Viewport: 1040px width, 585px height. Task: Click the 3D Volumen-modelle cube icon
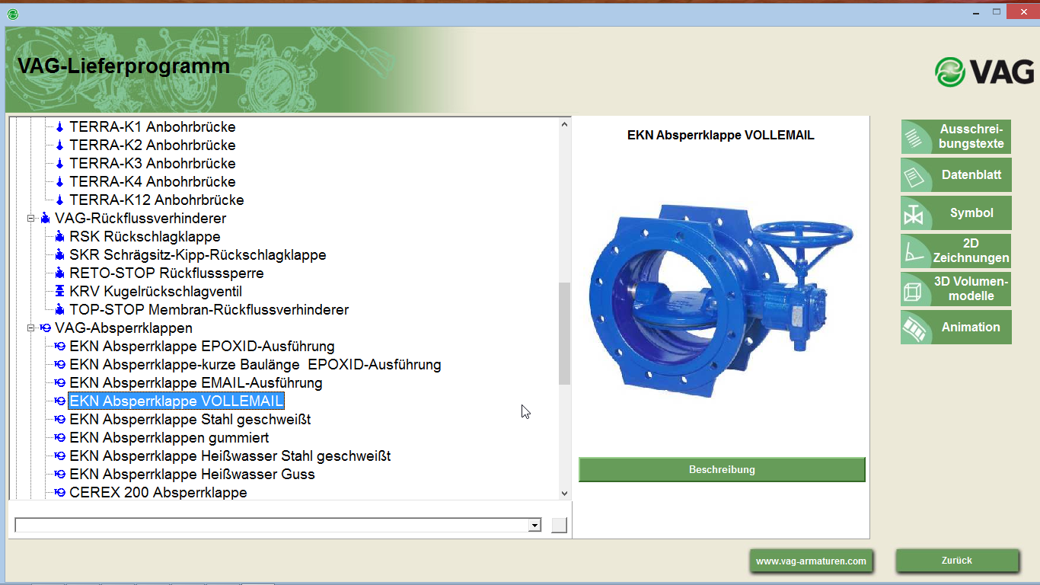coord(914,289)
